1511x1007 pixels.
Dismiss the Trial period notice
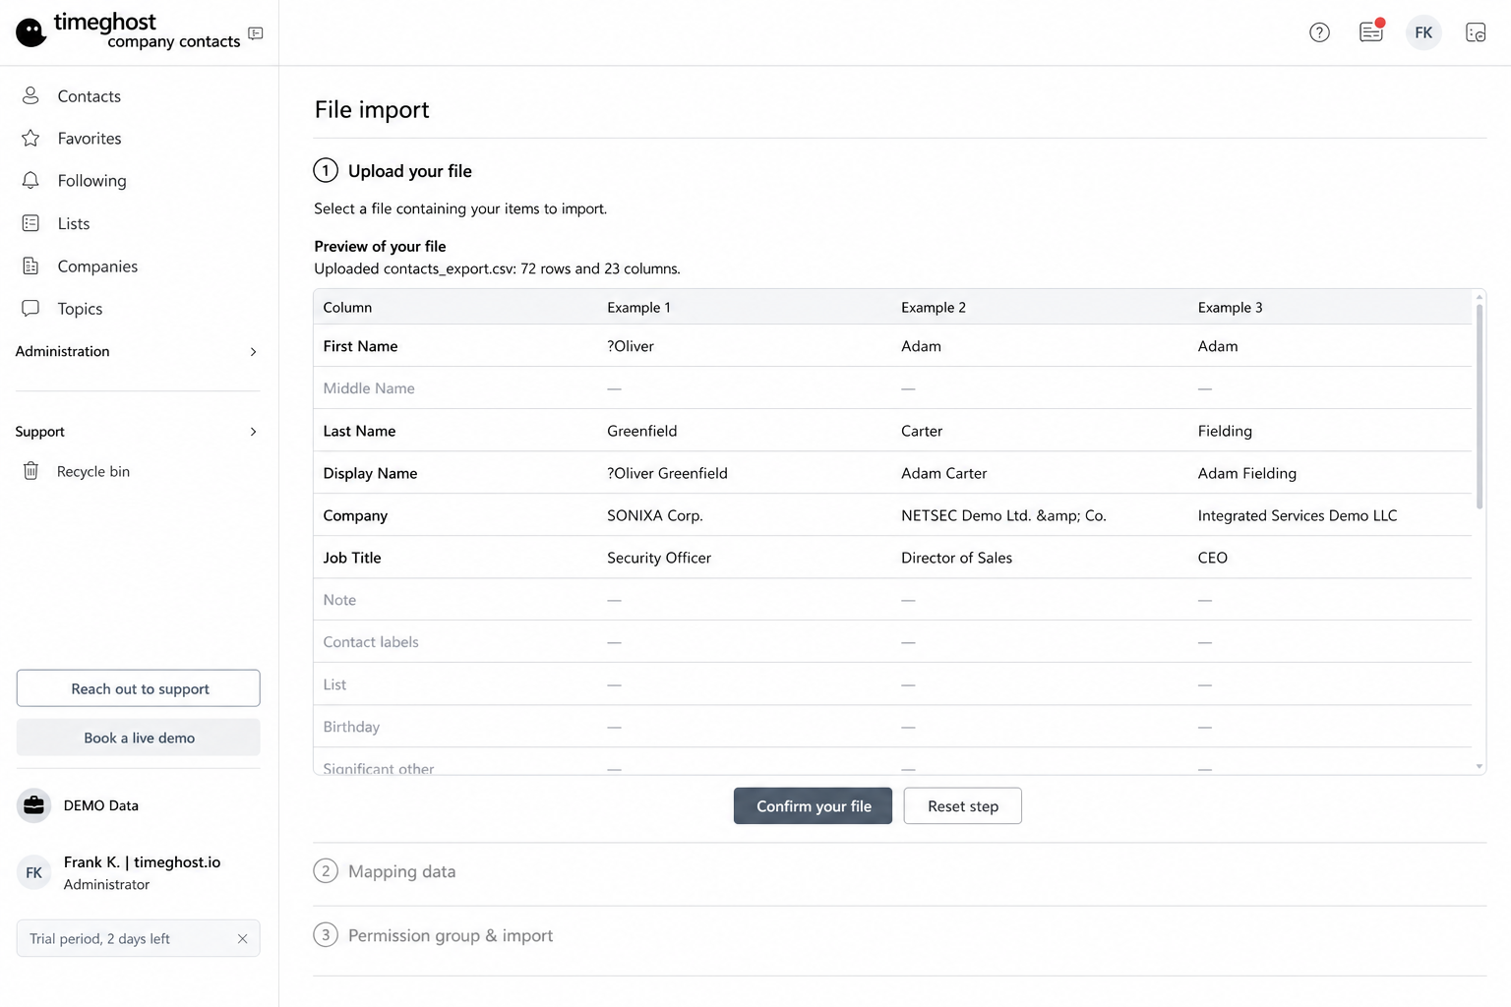coord(242,938)
